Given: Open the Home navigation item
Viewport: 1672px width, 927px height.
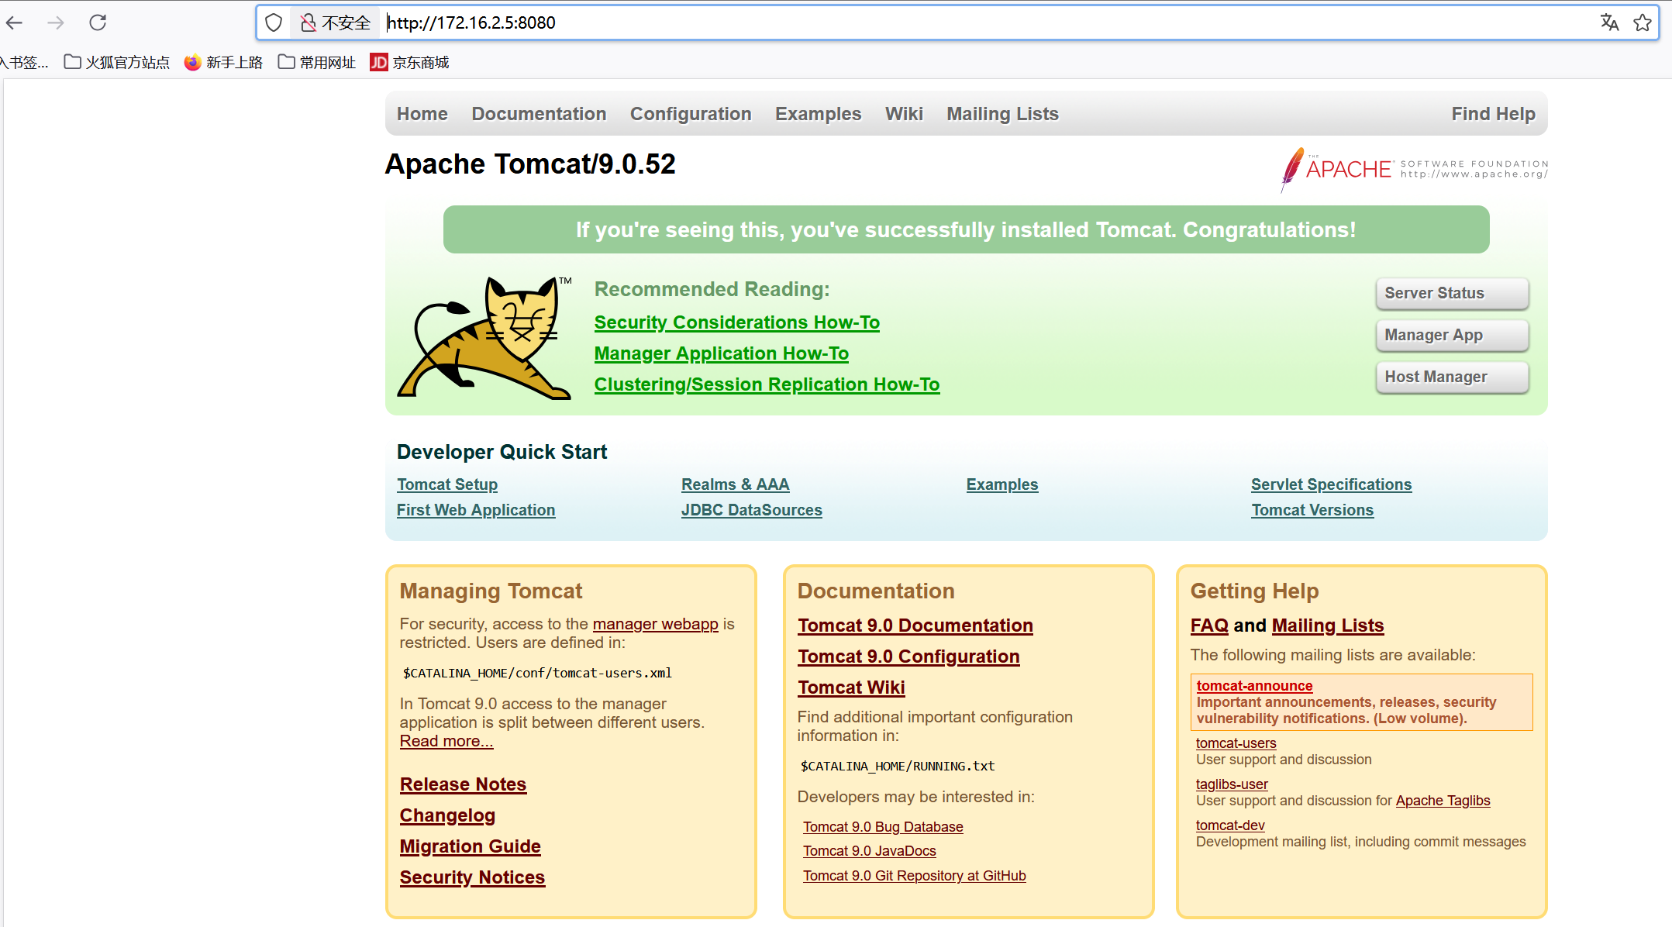Looking at the screenshot, I should click(x=422, y=114).
